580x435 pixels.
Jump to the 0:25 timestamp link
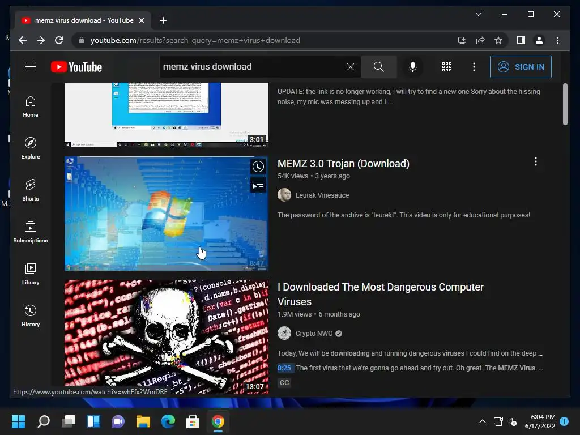(x=284, y=368)
